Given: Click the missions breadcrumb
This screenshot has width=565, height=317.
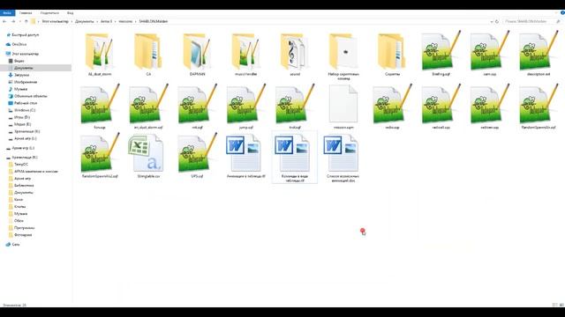Looking at the screenshot, I should 125,21.
